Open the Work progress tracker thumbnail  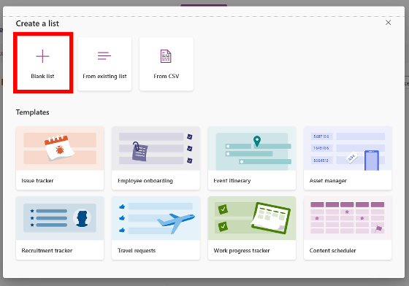coord(252,218)
